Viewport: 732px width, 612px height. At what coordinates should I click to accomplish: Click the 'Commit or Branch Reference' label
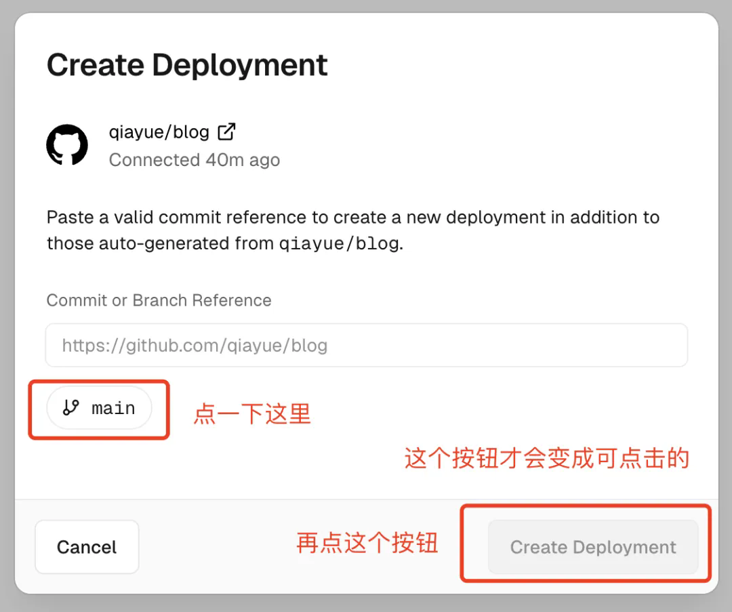click(x=159, y=300)
